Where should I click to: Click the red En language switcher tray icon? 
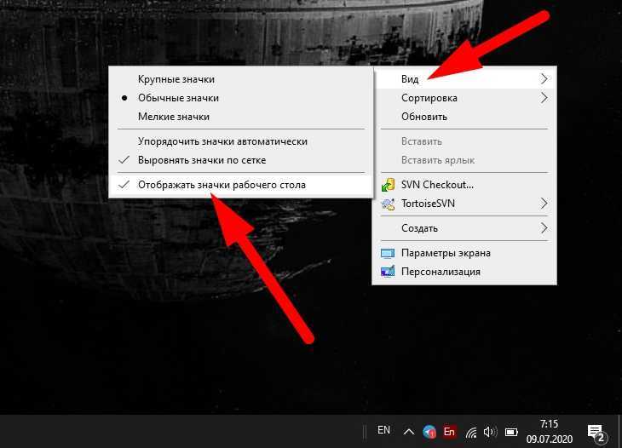[449, 431]
